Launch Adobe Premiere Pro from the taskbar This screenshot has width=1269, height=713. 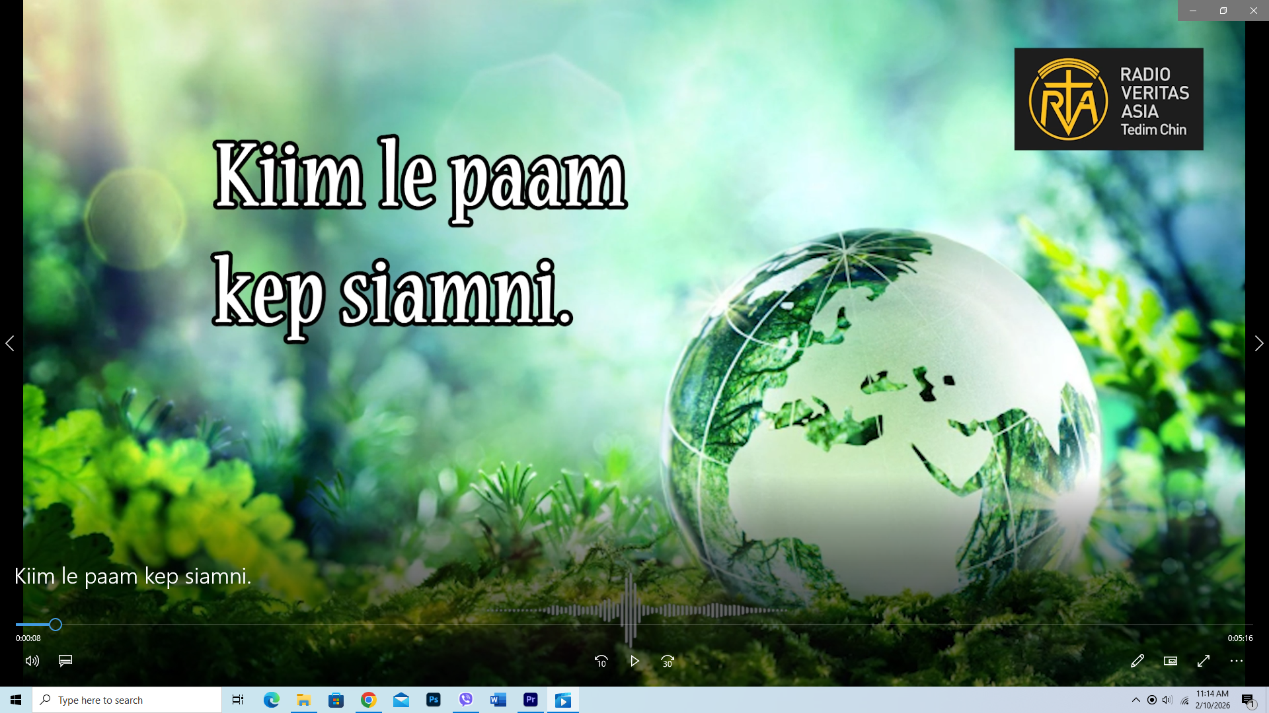(x=531, y=700)
